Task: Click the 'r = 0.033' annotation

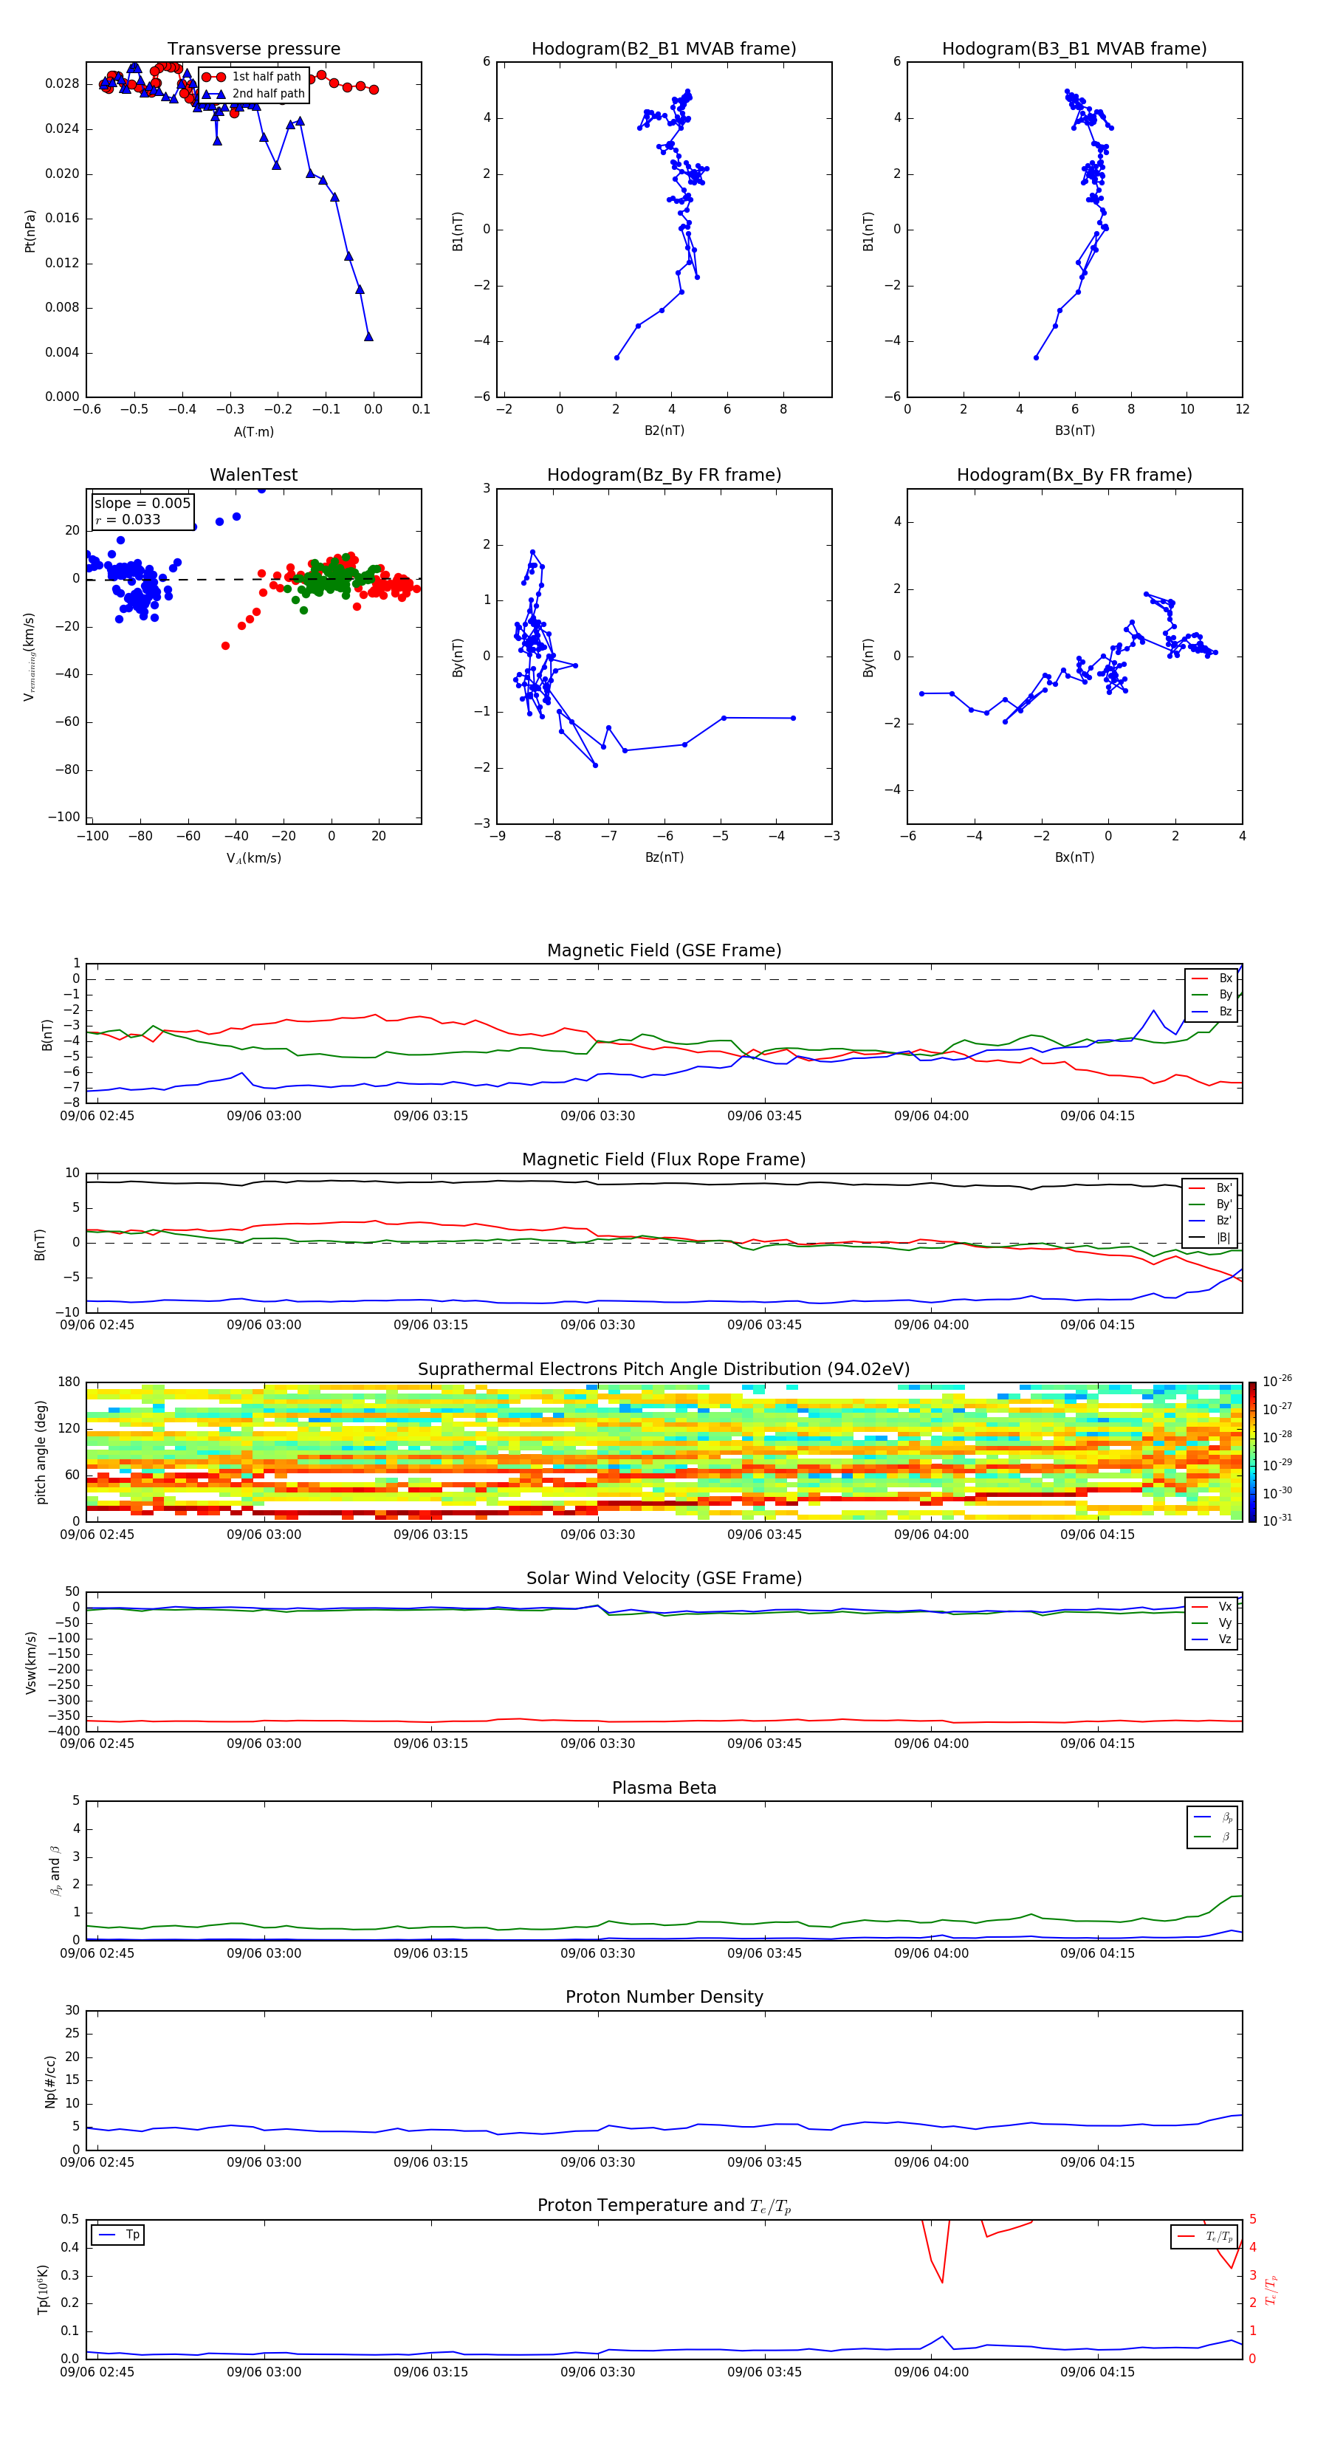Action: [128, 519]
